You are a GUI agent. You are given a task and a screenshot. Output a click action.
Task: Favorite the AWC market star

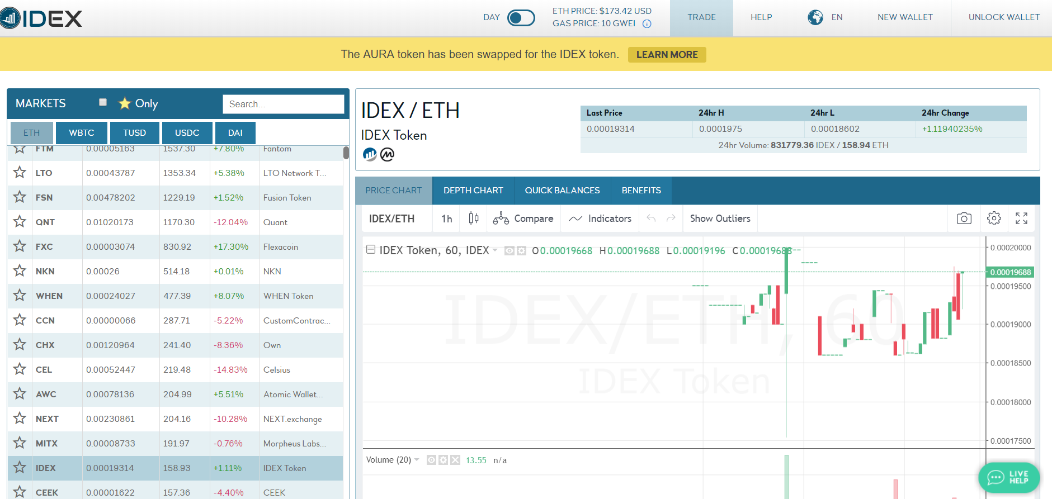[20, 394]
